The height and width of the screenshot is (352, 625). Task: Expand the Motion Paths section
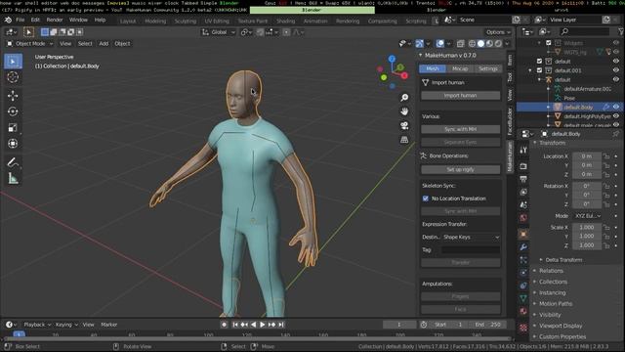point(556,304)
